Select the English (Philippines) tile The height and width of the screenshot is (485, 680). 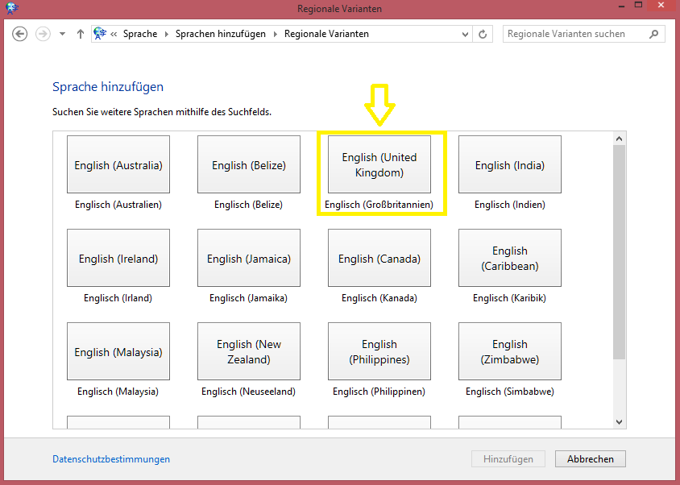coord(379,351)
